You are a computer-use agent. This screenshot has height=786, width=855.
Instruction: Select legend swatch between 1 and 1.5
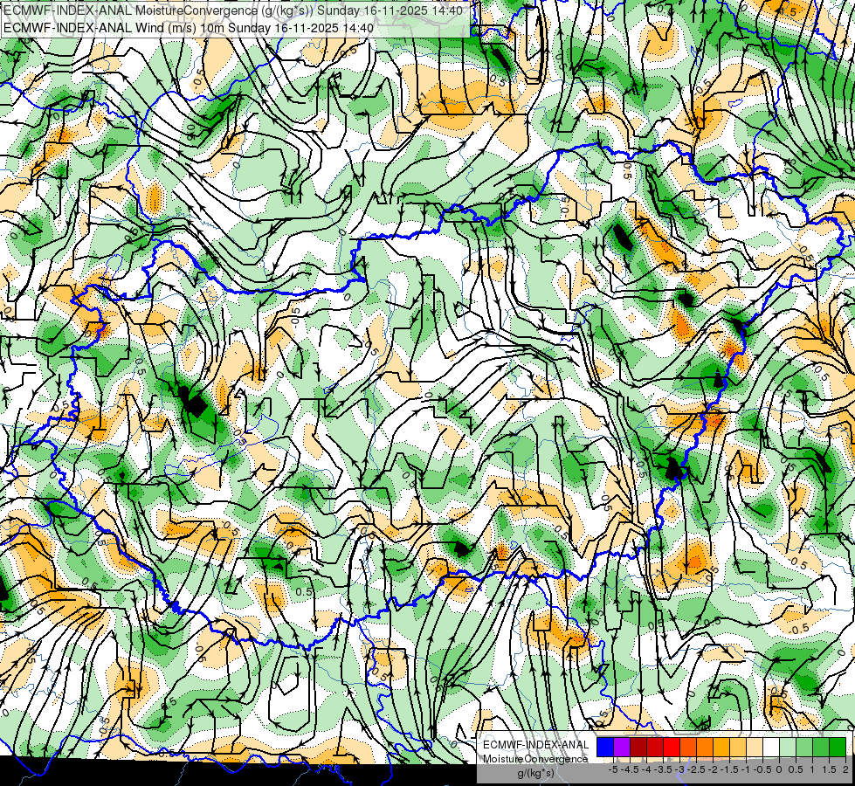821,748
